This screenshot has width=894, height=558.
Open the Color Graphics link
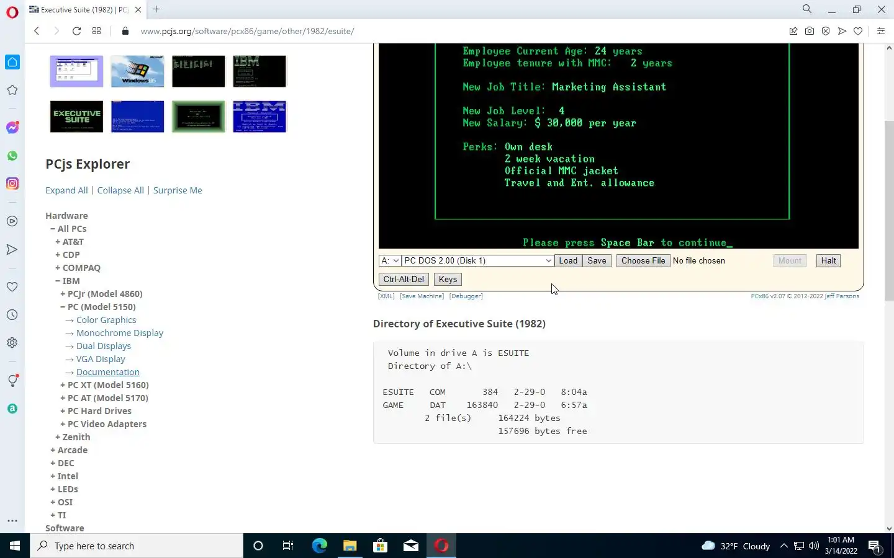pyautogui.click(x=106, y=320)
